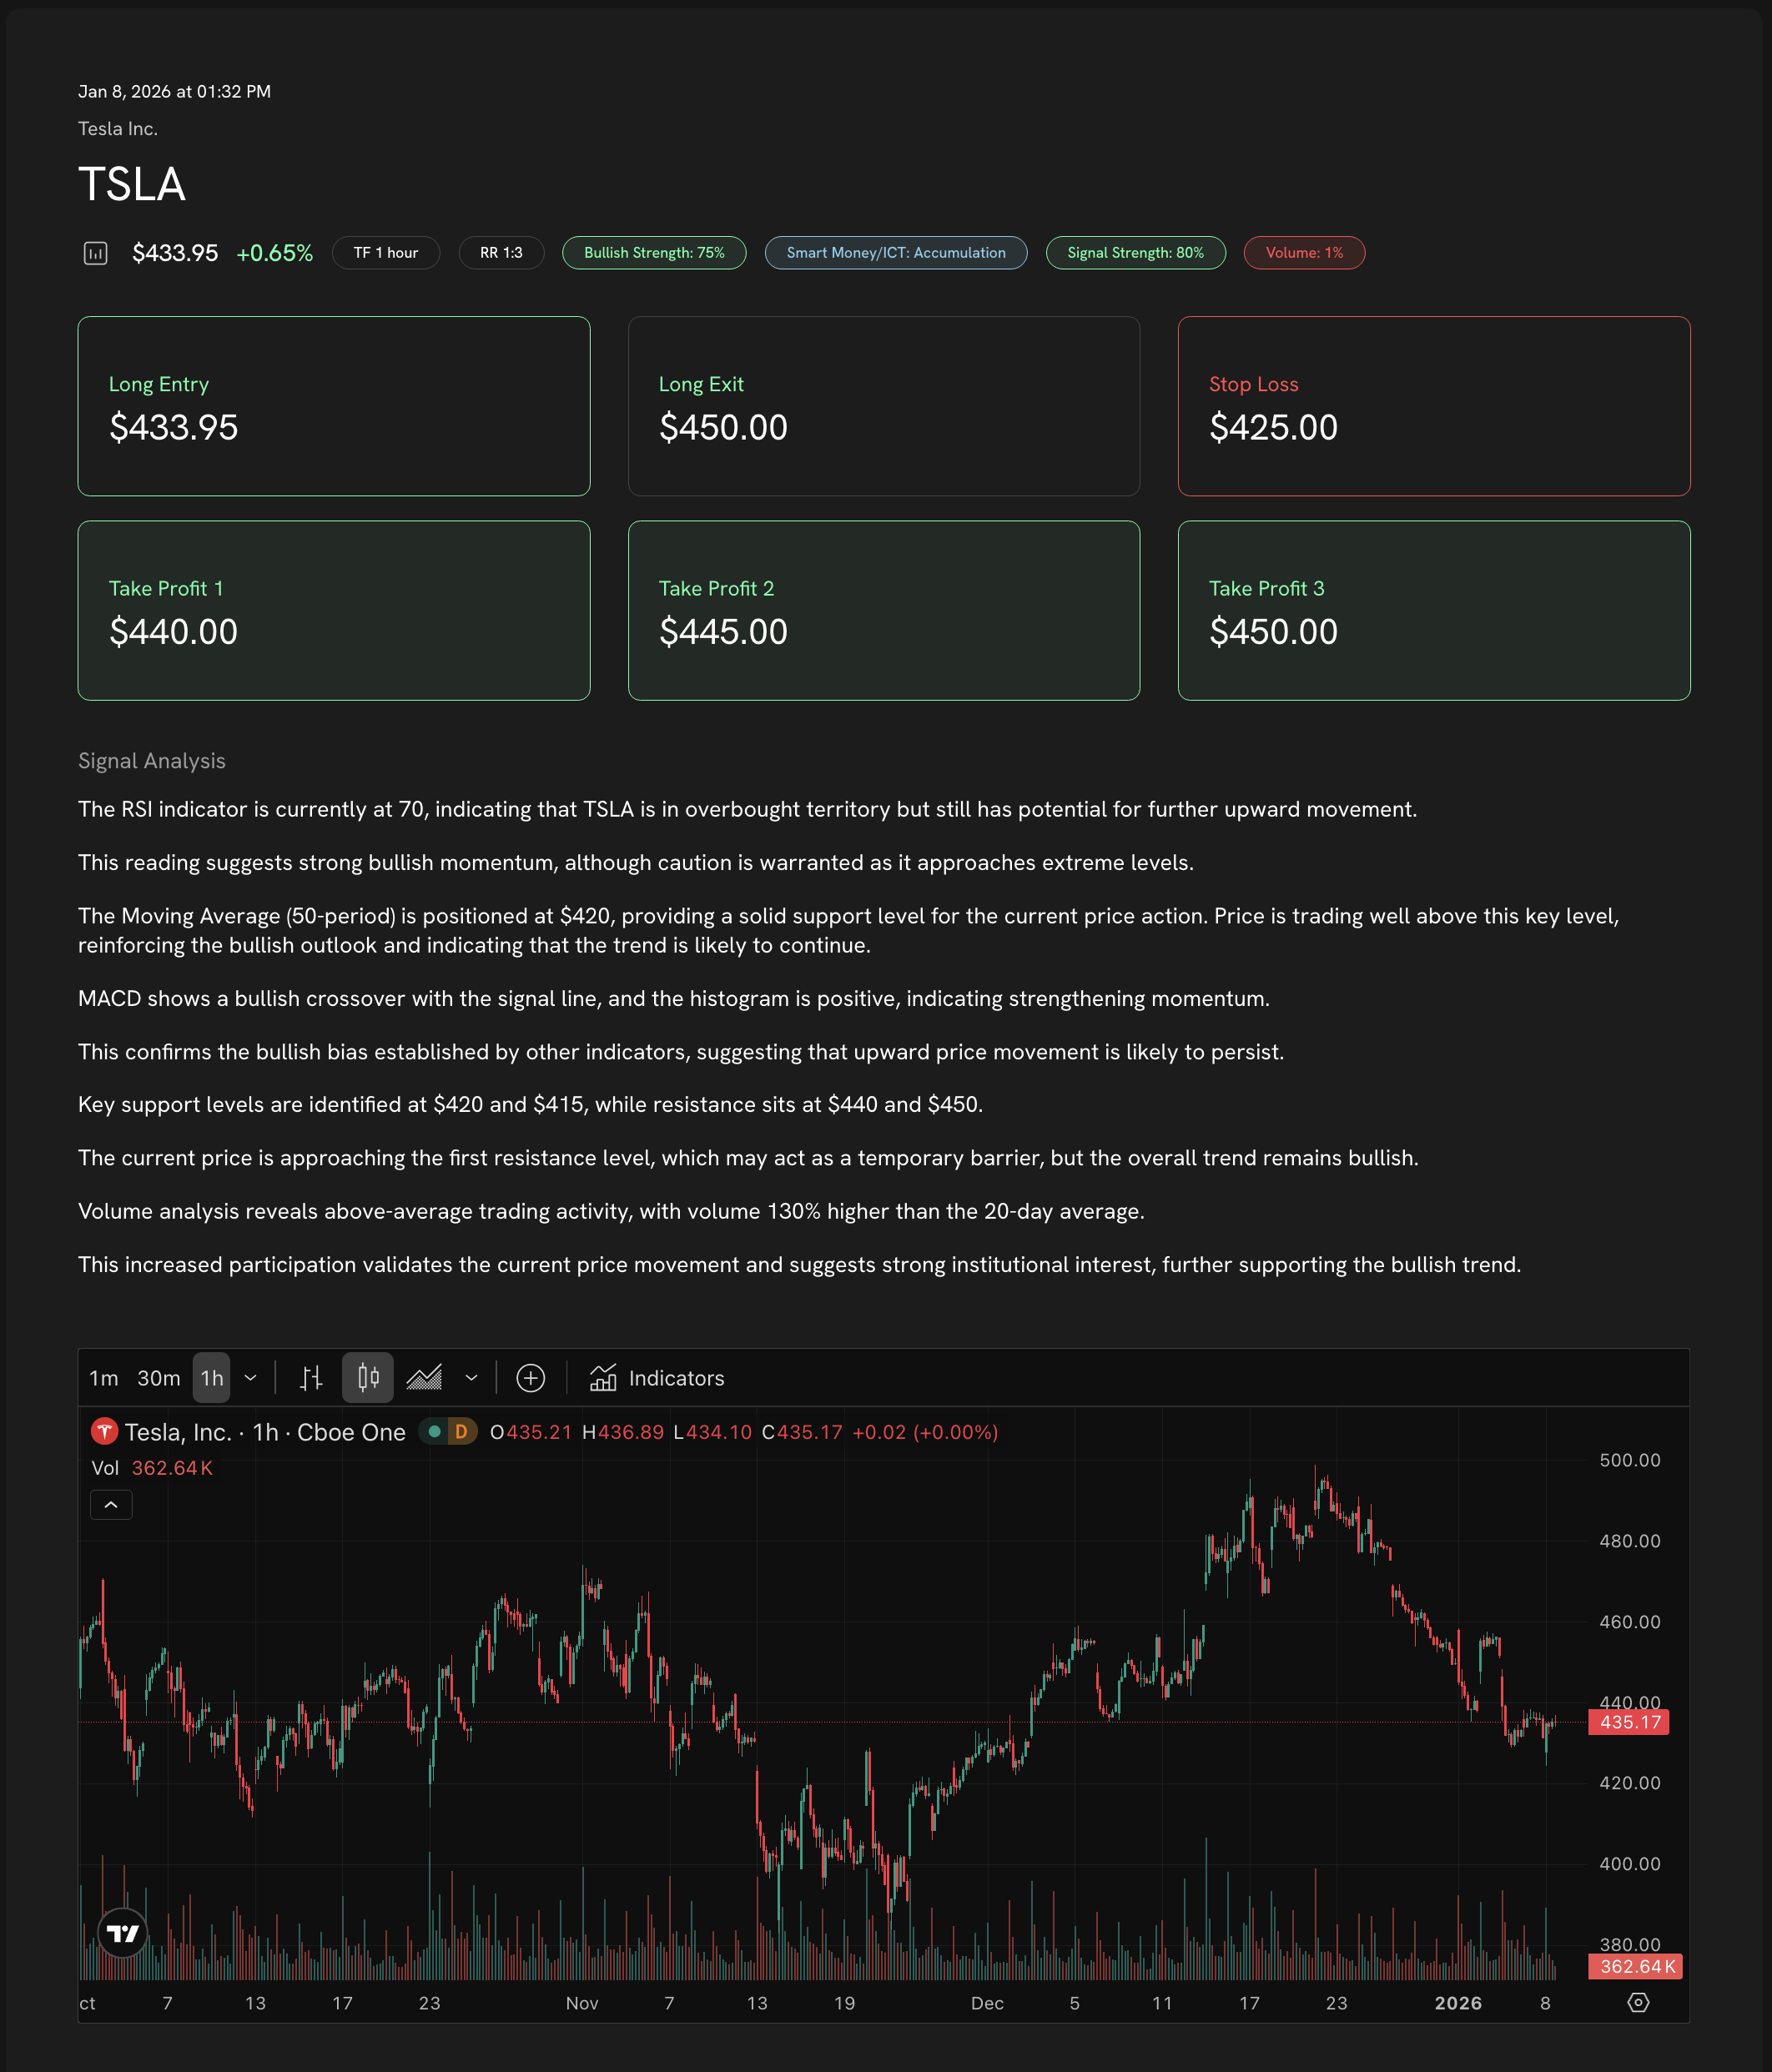Viewport: 1772px width, 2072px height.
Task: Switch to the 30m timeframe
Action: 159,1378
